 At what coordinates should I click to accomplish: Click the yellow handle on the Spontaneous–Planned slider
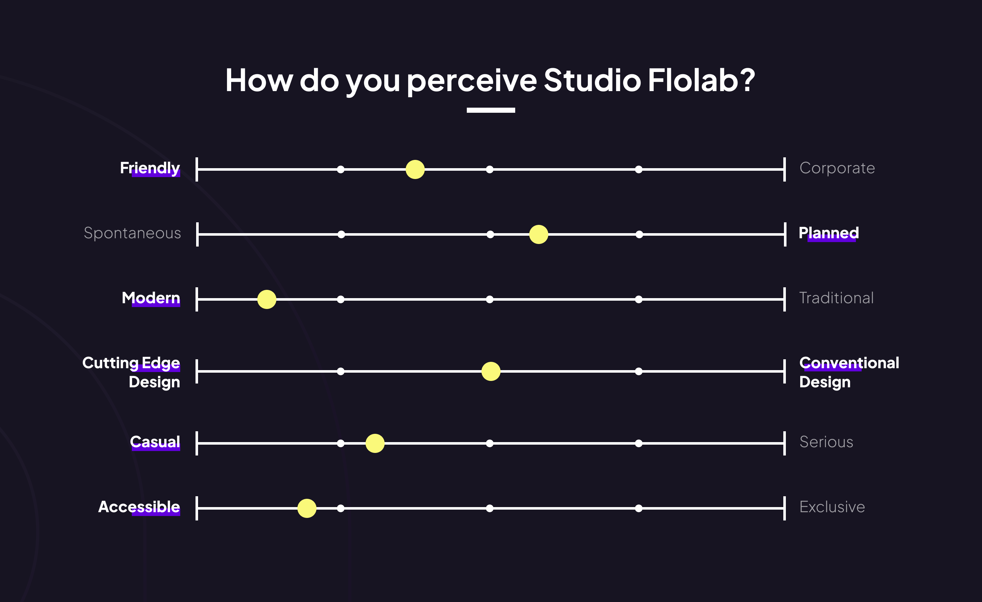[538, 234]
